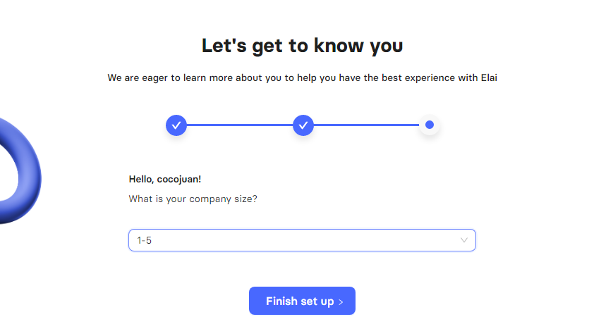This screenshot has height=324, width=613.
Task: Click the "Finish set up" text label
Action: pos(300,301)
